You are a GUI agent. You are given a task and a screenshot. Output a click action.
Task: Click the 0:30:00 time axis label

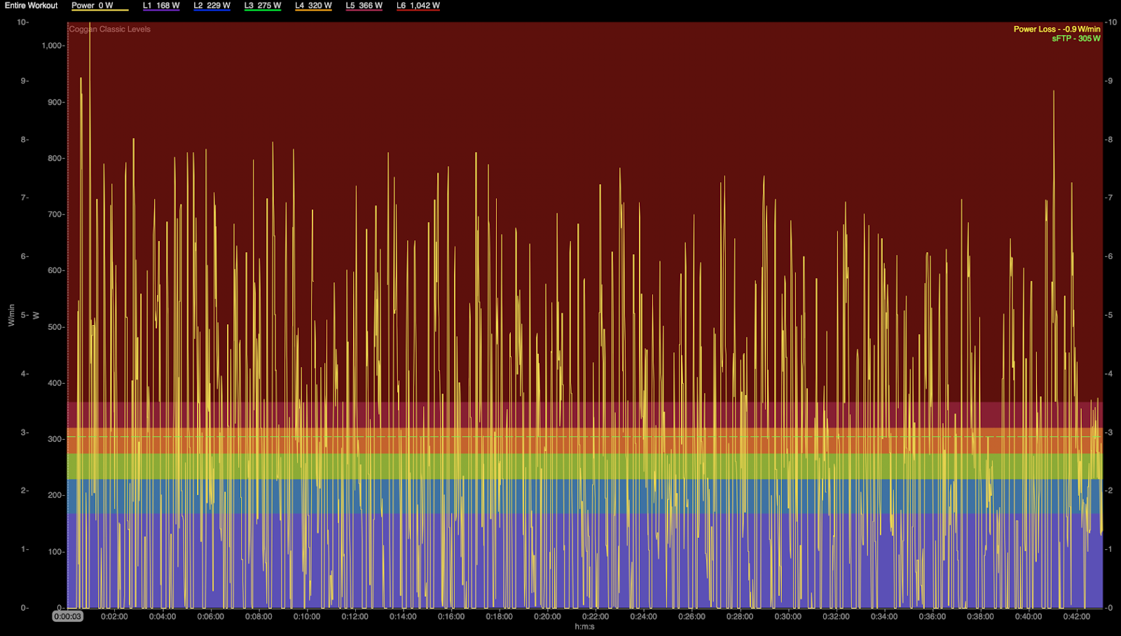coord(788,616)
